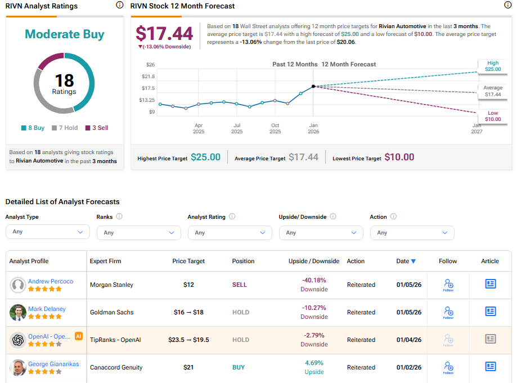
Task: Open Mark Delaney's analyst profile link
Action: [x=47, y=309]
